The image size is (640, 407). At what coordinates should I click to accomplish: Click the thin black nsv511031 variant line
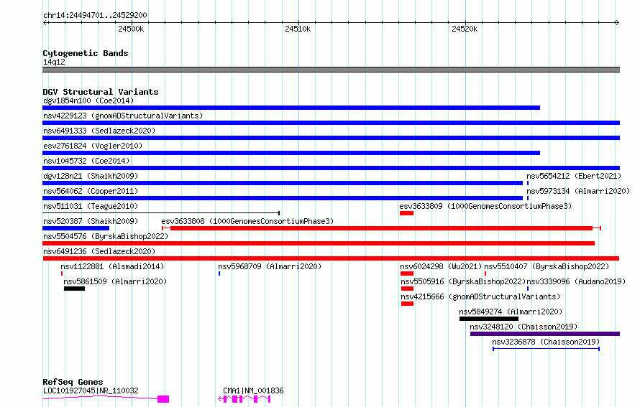[x=161, y=213]
